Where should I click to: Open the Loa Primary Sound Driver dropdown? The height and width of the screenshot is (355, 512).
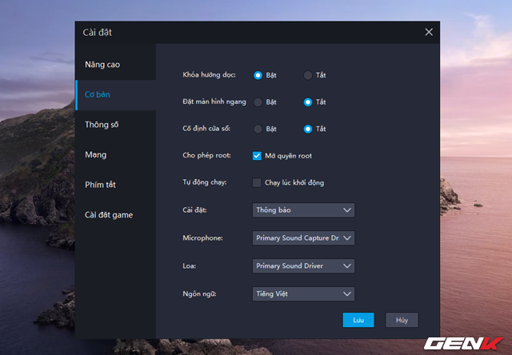point(303,266)
